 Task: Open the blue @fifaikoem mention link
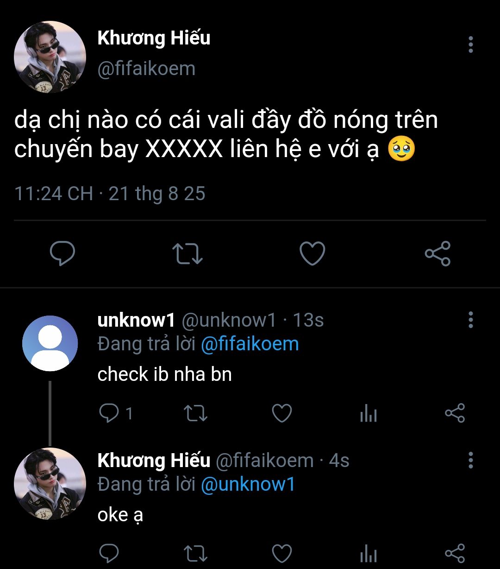coord(250,344)
